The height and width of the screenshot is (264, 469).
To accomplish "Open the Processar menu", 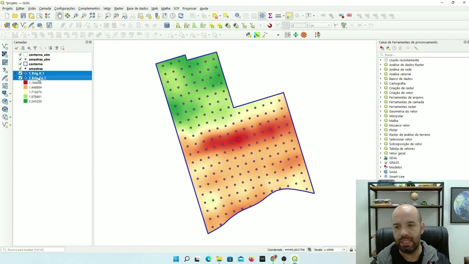I will [x=189, y=8].
